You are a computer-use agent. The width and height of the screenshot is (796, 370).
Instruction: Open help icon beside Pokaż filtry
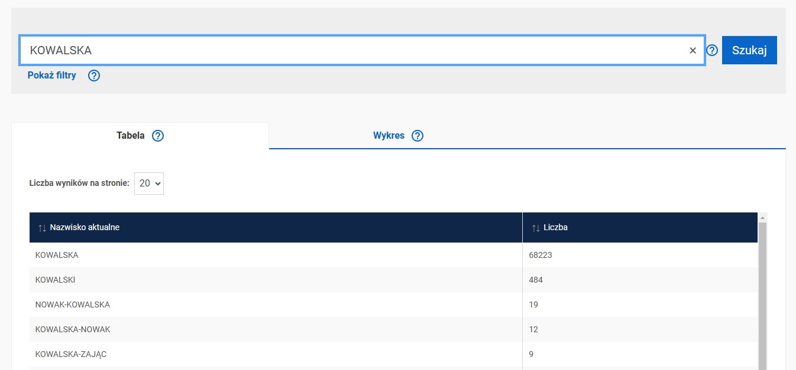(x=94, y=76)
